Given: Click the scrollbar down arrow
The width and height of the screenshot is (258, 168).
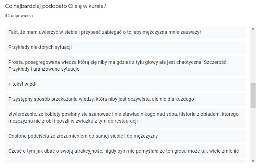Looking at the screenshot, I should tap(253, 160).
